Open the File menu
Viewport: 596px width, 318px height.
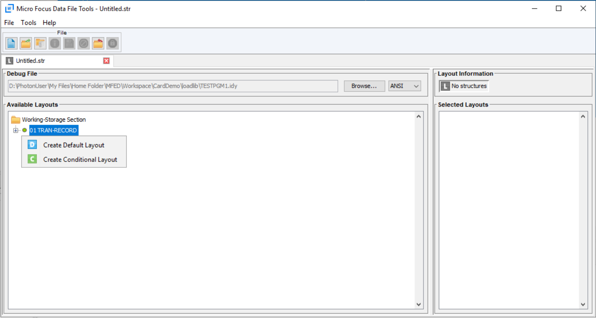coord(9,23)
